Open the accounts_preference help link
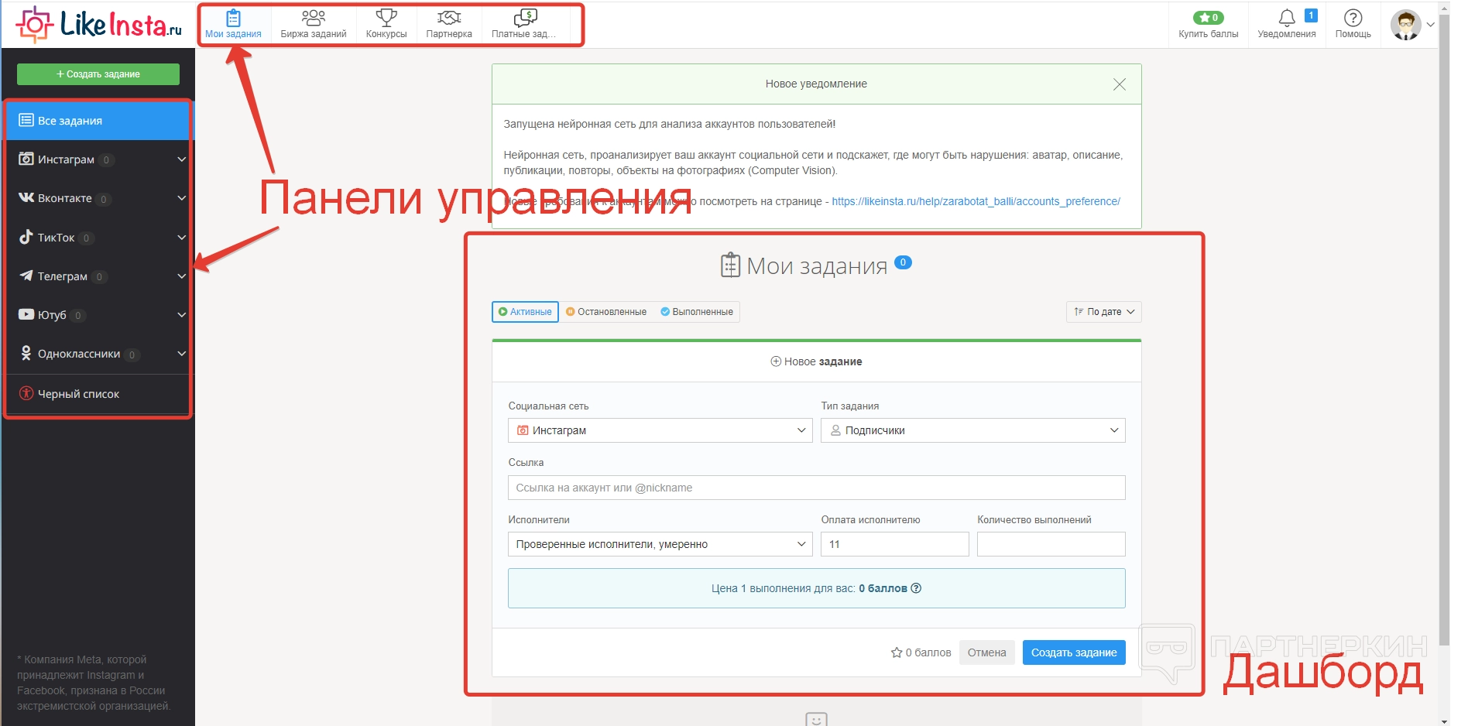This screenshot has height=726, width=1468. coord(976,201)
